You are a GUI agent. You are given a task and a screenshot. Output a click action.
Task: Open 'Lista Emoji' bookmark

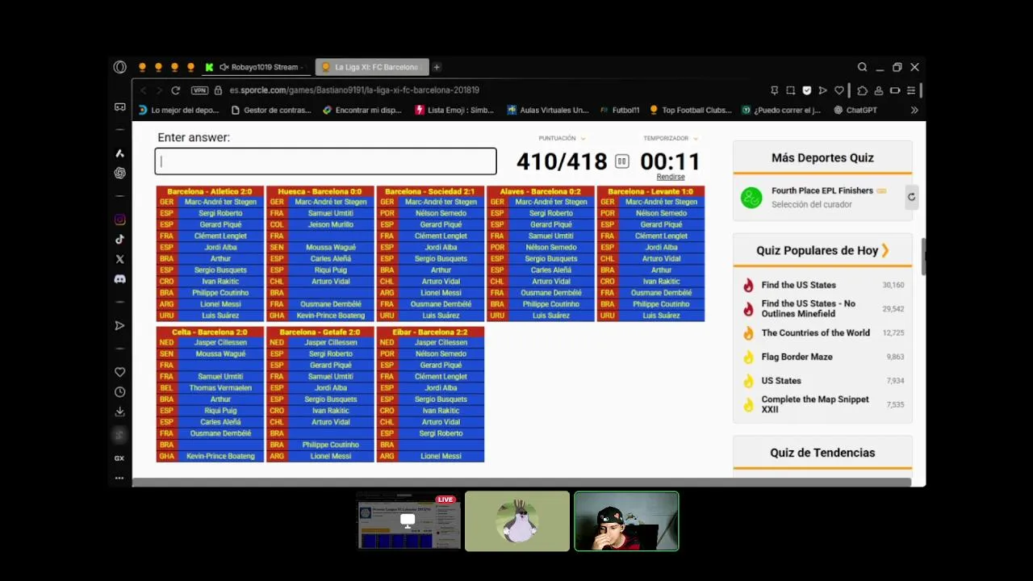click(454, 110)
